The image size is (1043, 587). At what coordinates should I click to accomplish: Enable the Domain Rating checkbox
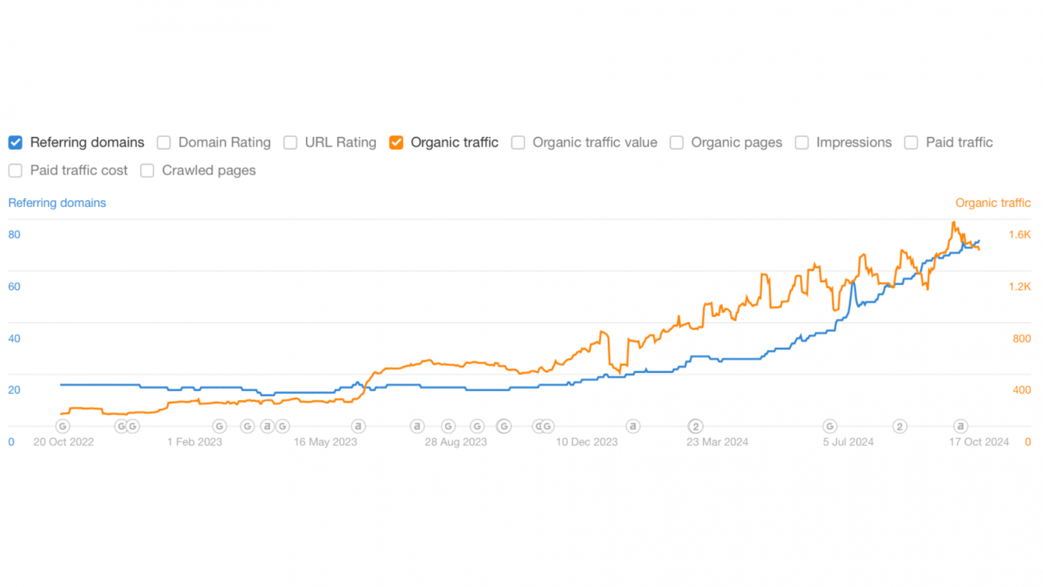pyautogui.click(x=163, y=142)
